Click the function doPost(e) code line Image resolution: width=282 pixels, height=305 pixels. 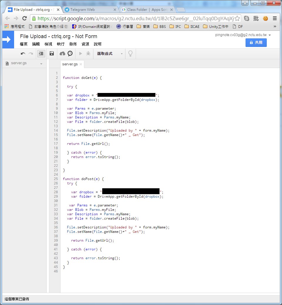tap(83, 179)
